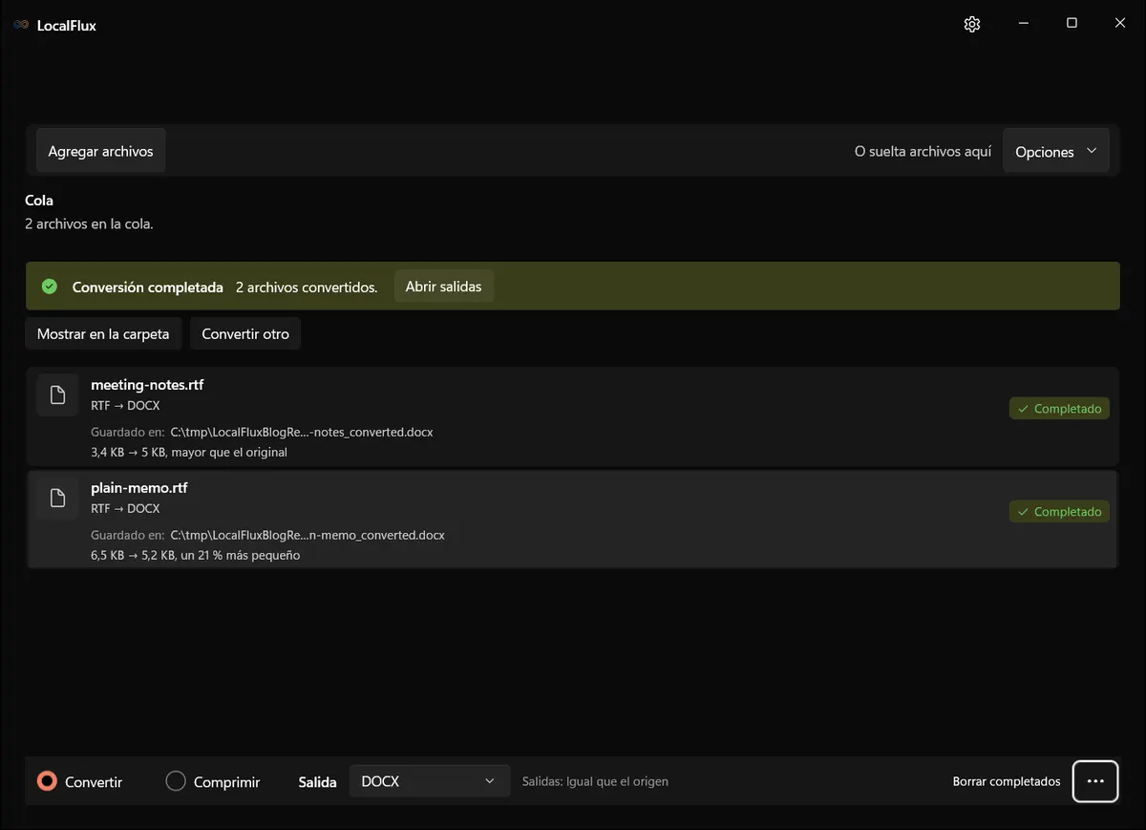Open the DOCX output format dropdown
The image size is (1146, 830).
pos(430,781)
